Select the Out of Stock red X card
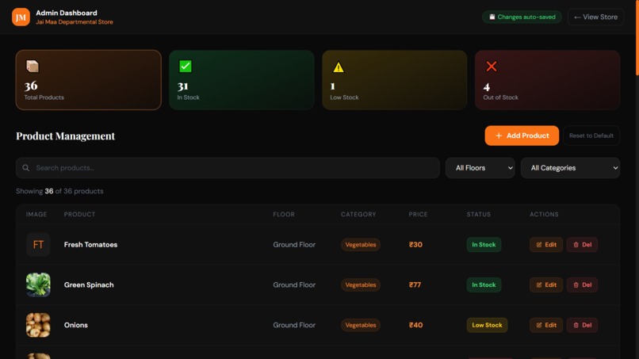639x359 pixels. coord(547,80)
